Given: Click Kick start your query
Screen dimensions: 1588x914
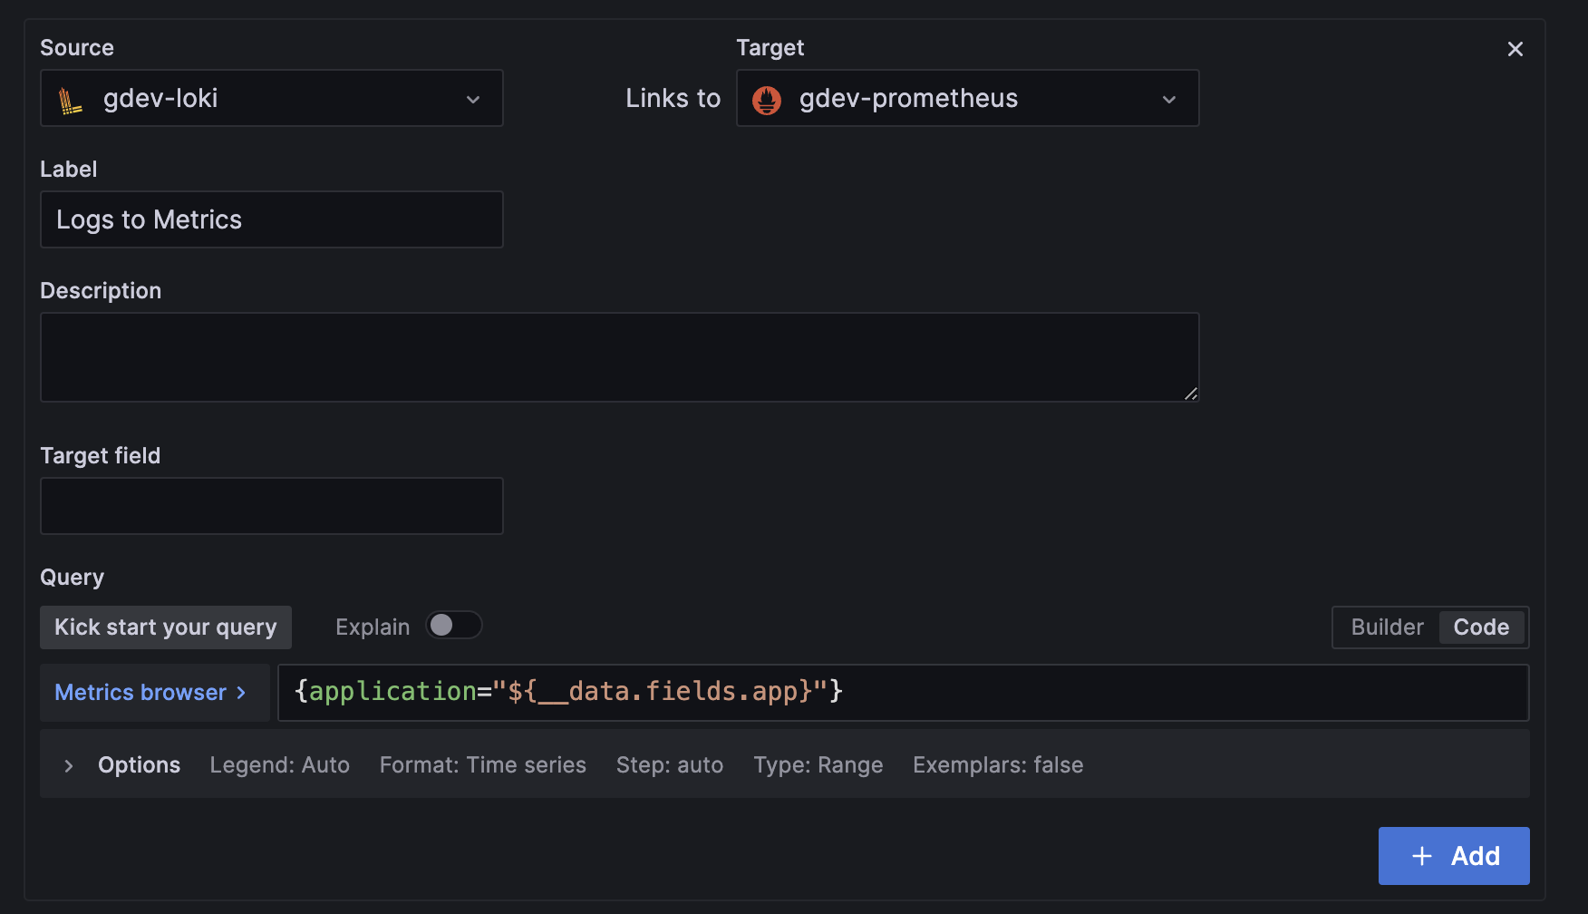Looking at the screenshot, I should point(165,627).
